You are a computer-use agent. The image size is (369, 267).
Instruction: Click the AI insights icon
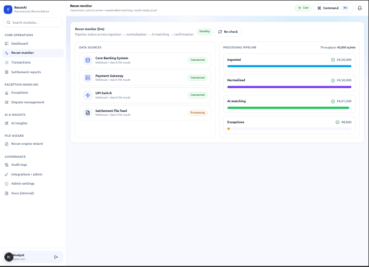(6, 123)
